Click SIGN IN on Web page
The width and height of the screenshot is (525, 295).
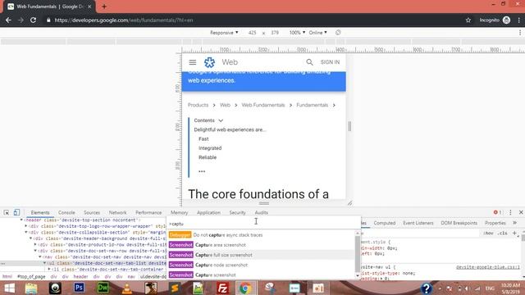pos(330,62)
